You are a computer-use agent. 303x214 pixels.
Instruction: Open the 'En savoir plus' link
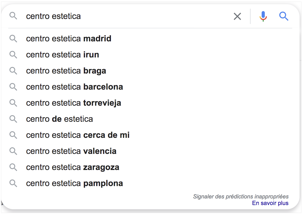pos(270,203)
